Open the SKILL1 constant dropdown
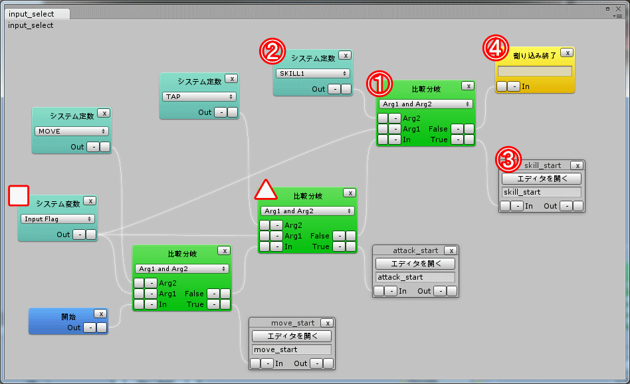This screenshot has height=384, width=630. pyautogui.click(x=312, y=74)
